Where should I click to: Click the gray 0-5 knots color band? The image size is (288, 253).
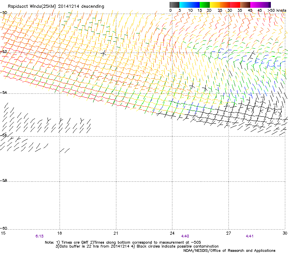(174, 5)
